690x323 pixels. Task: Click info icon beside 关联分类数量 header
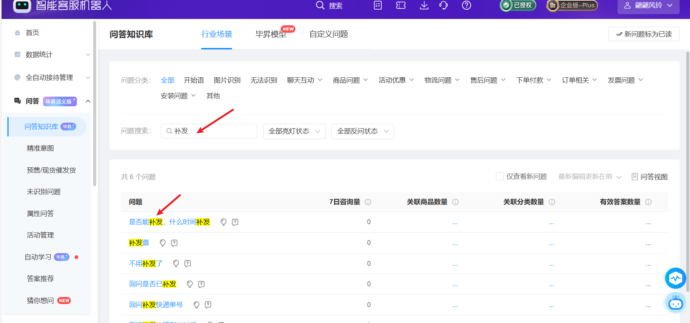[552, 202]
